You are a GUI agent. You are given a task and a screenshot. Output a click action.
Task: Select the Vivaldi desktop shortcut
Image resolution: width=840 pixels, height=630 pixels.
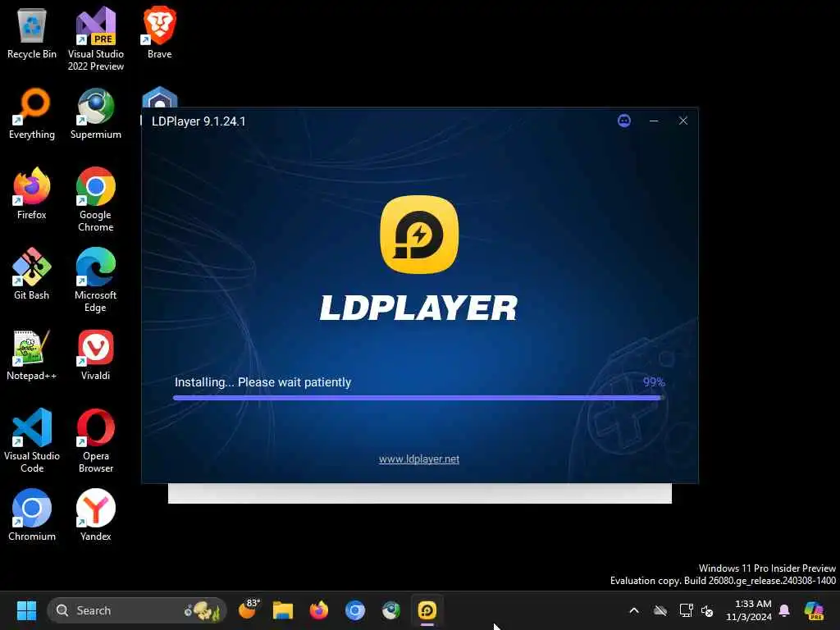[96, 354]
